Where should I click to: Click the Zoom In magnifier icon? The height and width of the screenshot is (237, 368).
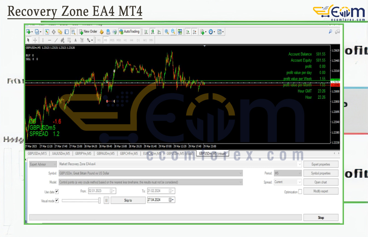coord(167,32)
